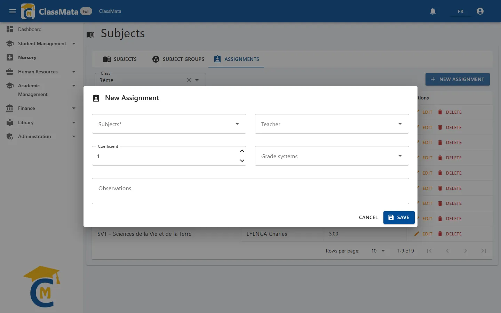Open the notifications bell
Screen dimensions: 501x313
coord(433,11)
